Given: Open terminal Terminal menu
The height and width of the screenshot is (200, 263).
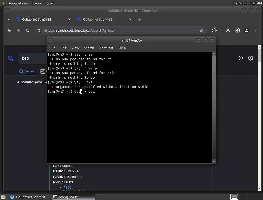Looking at the screenshot, I should click(106, 48).
